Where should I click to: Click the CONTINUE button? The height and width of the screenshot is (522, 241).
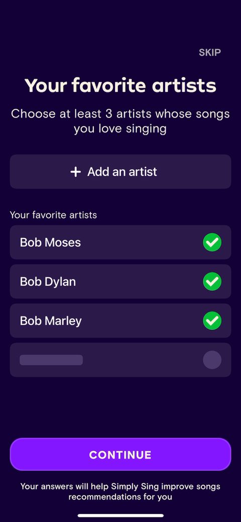tap(120, 454)
